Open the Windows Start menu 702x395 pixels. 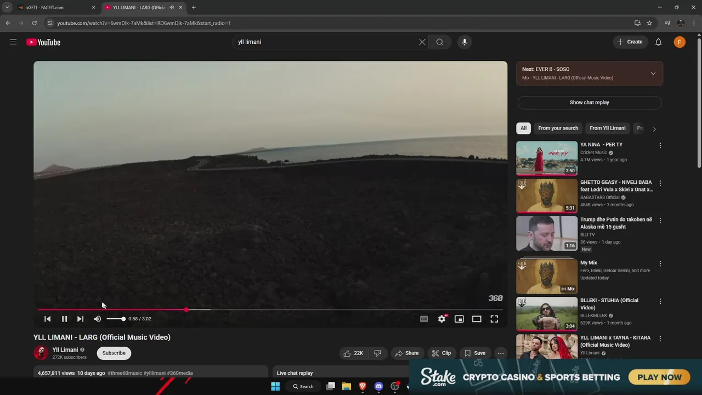pyautogui.click(x=275, y=386)
